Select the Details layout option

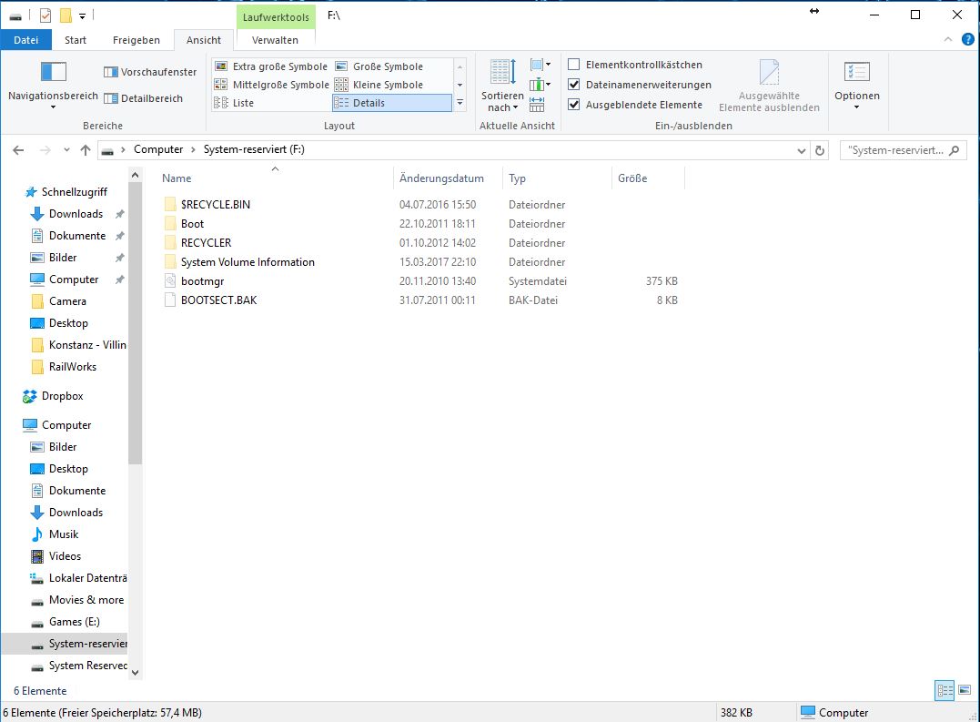pos(392,103)
